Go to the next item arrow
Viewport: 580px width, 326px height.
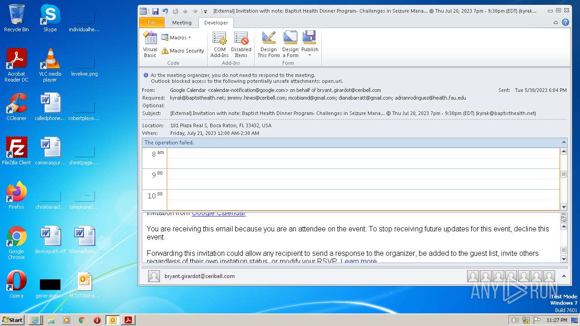195,11
